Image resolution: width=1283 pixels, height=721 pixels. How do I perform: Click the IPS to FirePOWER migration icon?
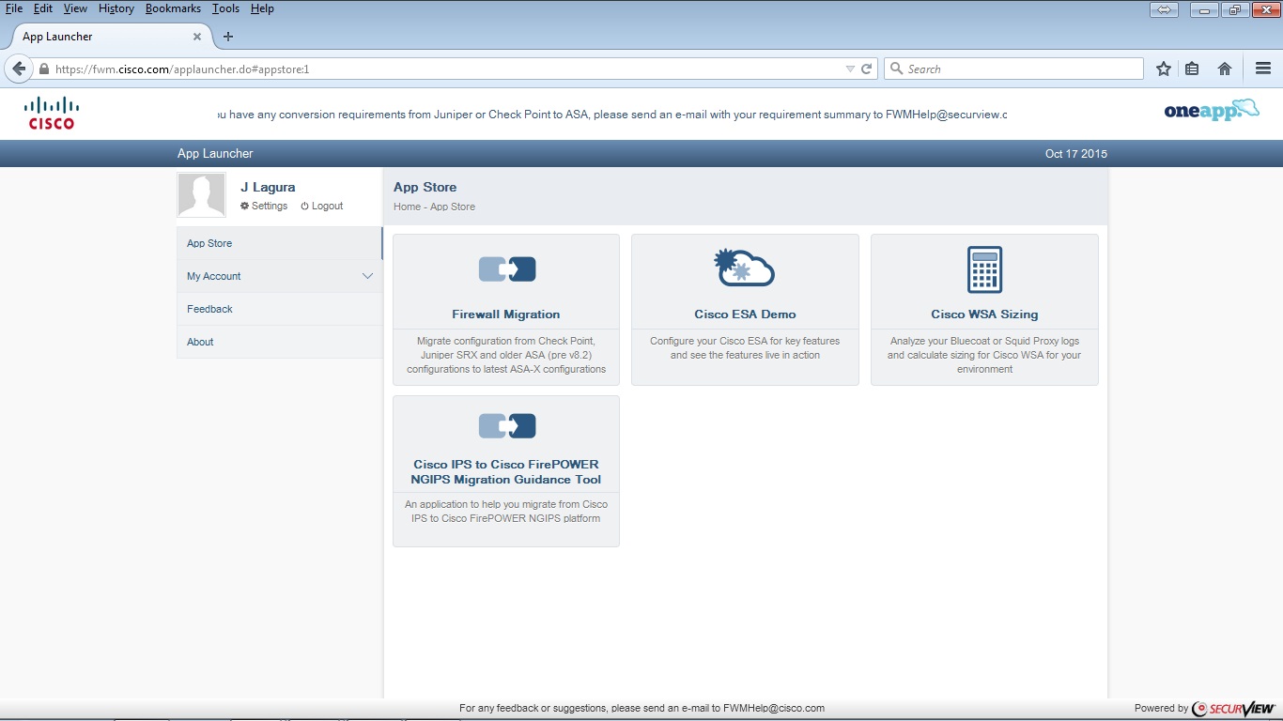pyautogui.click(x=507, y=426)
